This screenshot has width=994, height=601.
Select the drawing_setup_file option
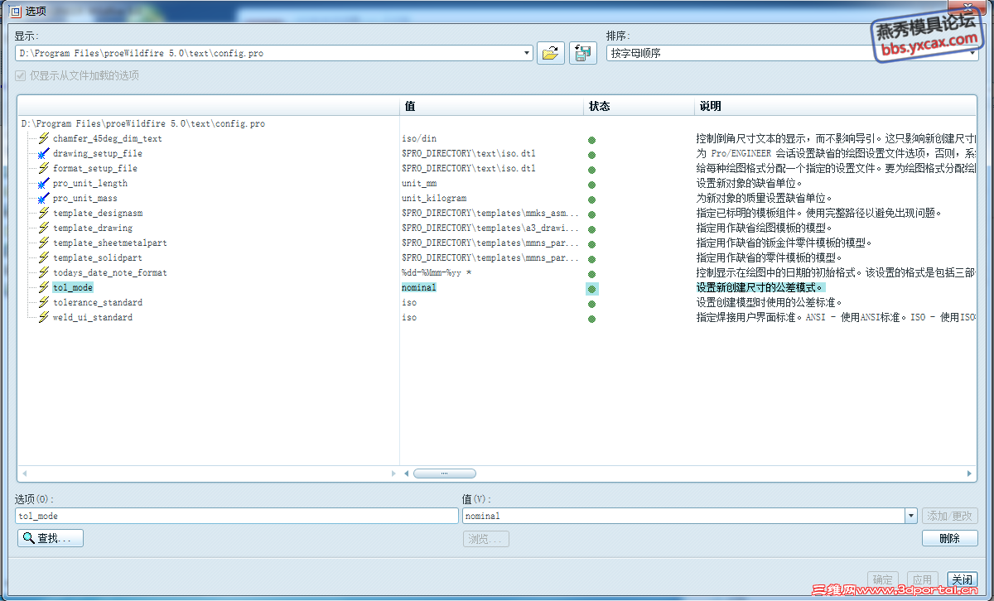click(98, 153)
